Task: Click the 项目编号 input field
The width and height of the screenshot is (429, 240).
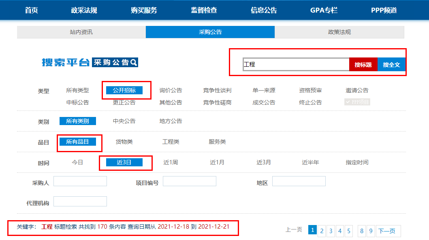Action: [190, 181]
